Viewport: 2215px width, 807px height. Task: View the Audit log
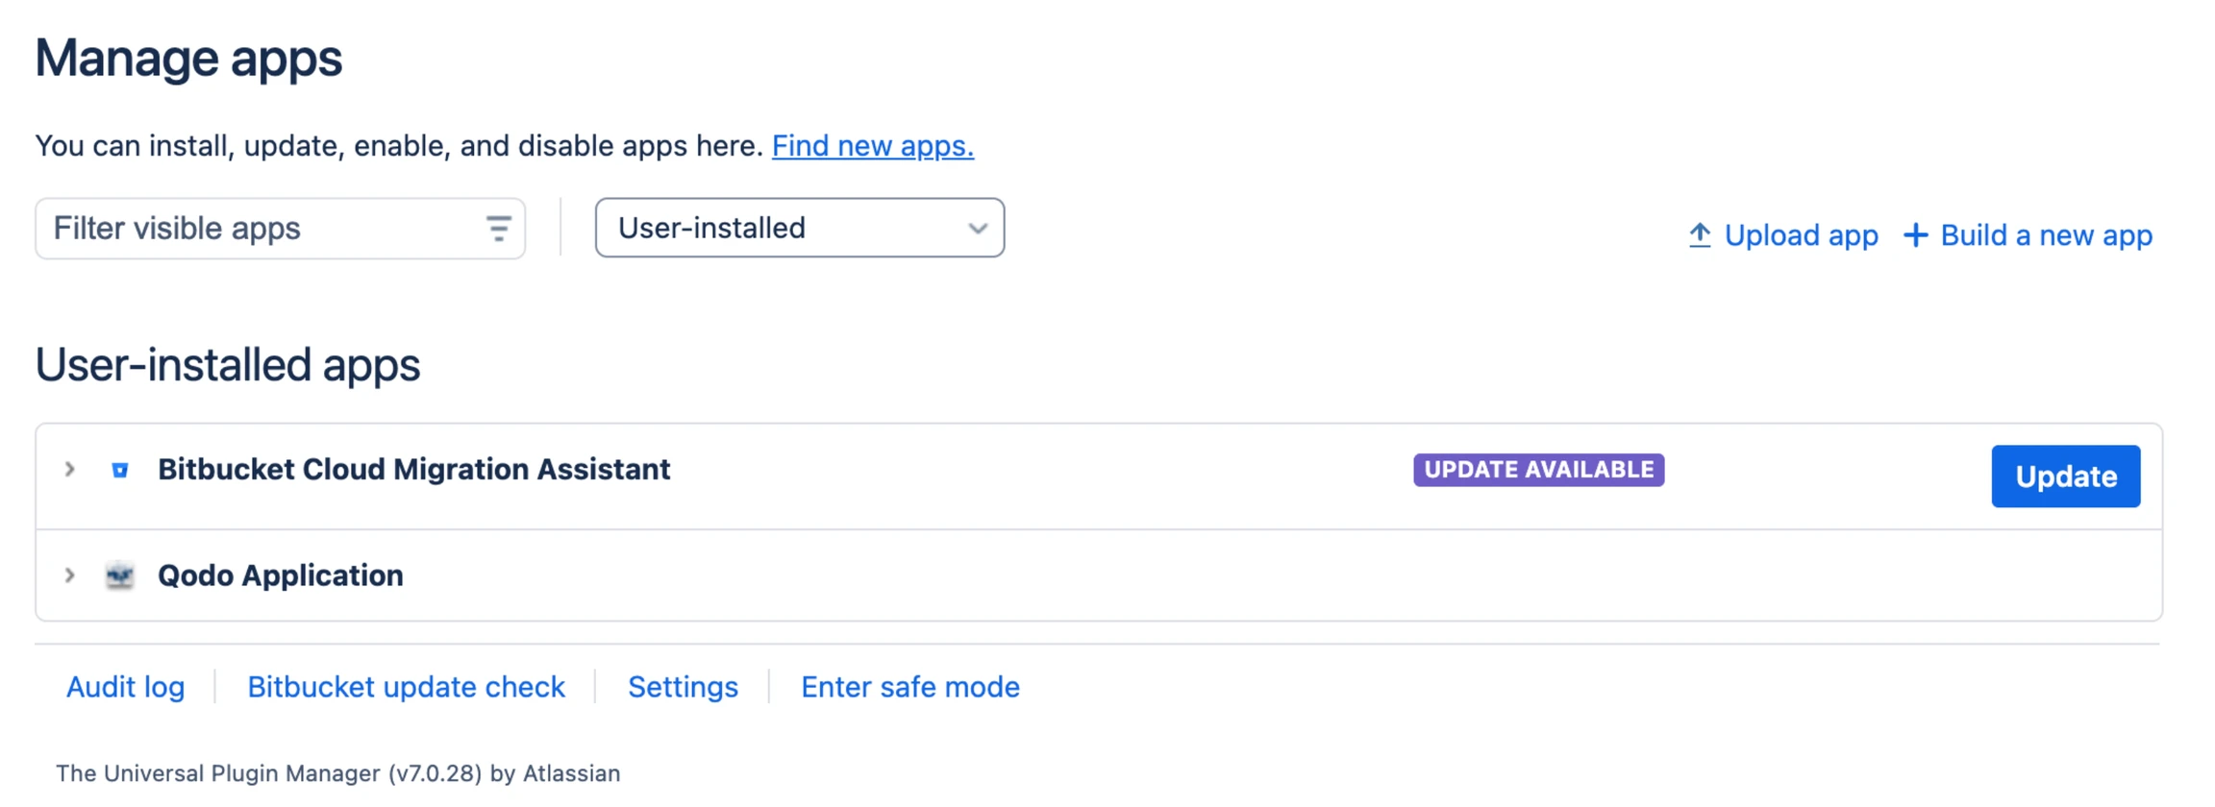(125, 687)
